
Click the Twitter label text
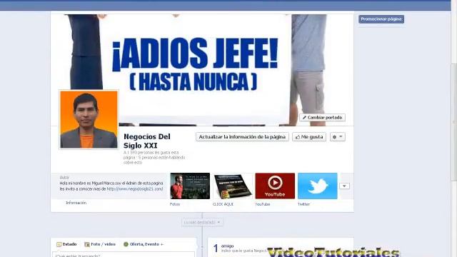point(303,204)
